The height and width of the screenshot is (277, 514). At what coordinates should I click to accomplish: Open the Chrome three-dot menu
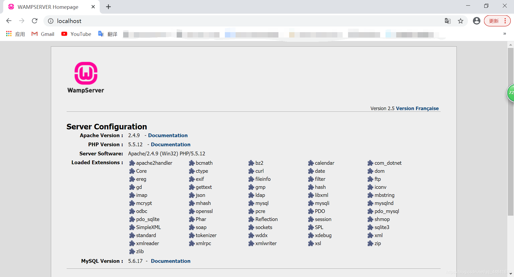(x=505, y=21)
